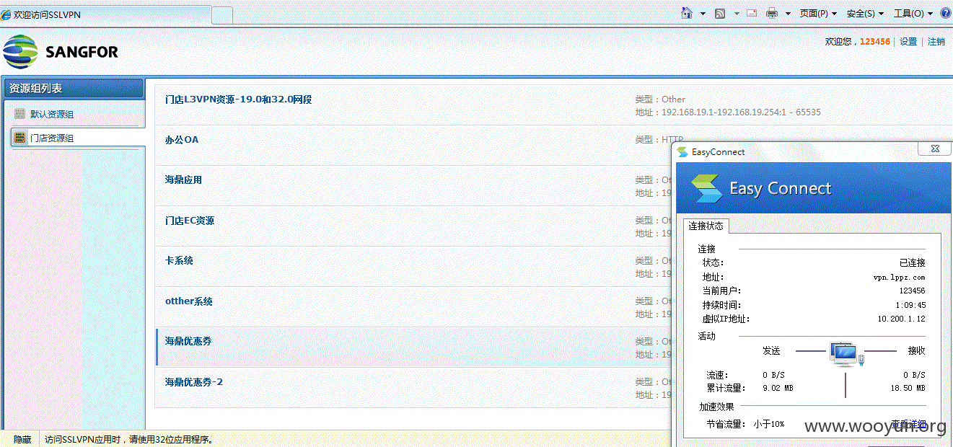Select the 连接状态 tab in EasyConnect
This screenshot has width=953, height=447.
click(x=706, y=226)
